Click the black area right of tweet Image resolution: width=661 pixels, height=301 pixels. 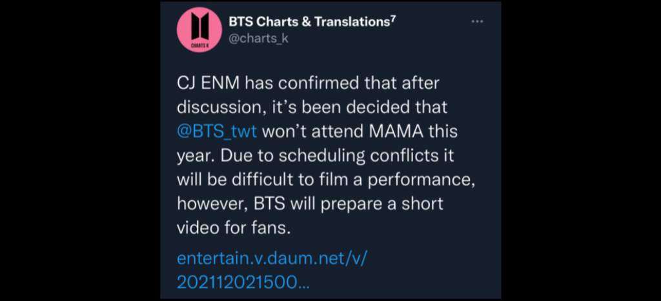click(581, 150)
